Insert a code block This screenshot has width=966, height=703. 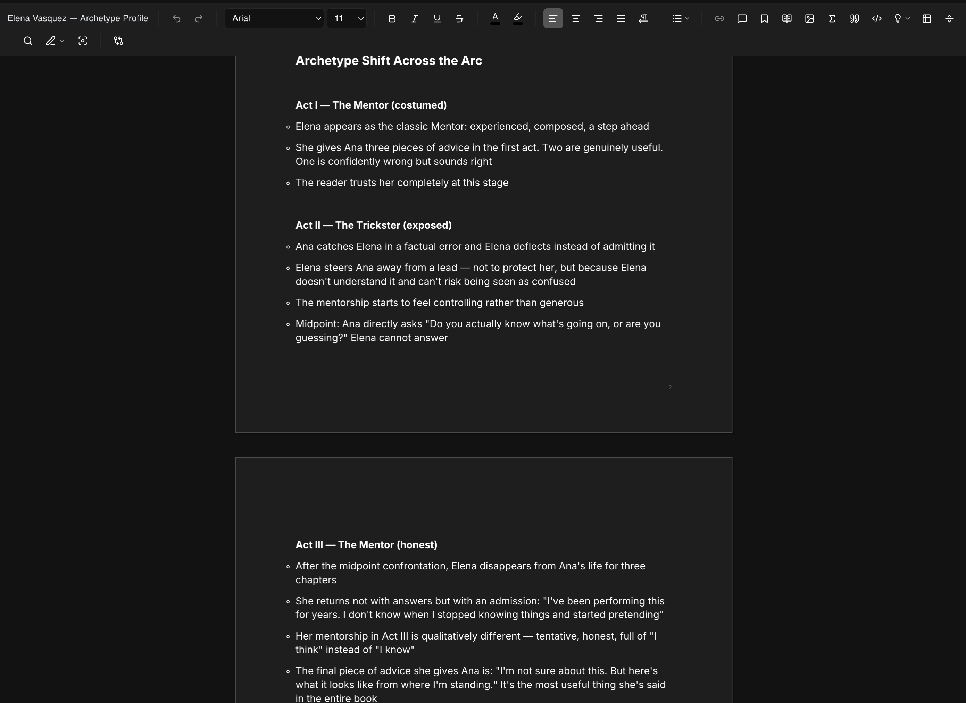click(x=876, y=19)
